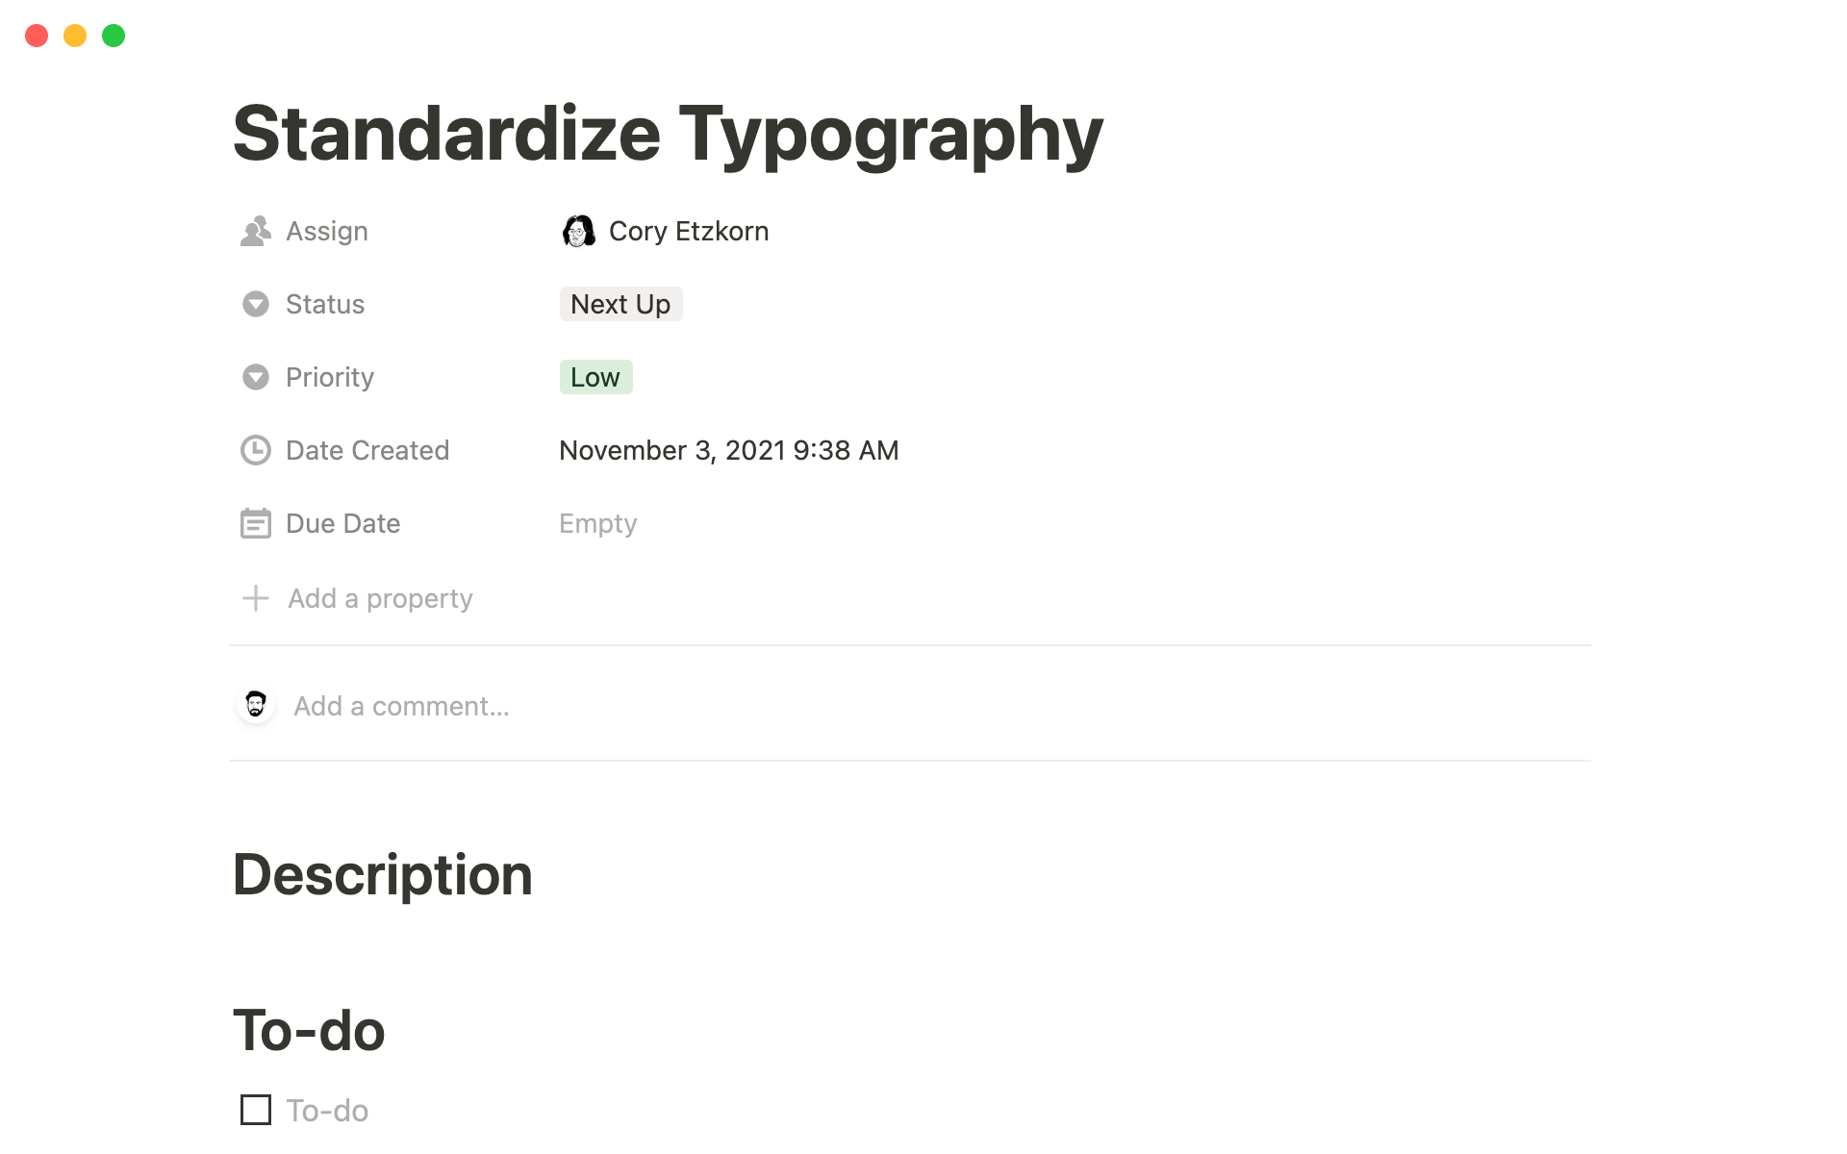Image resolution: width=1847 pixels, height=1154 pixels.
Task: Click the Assign people icon
Action: [255, 232]
